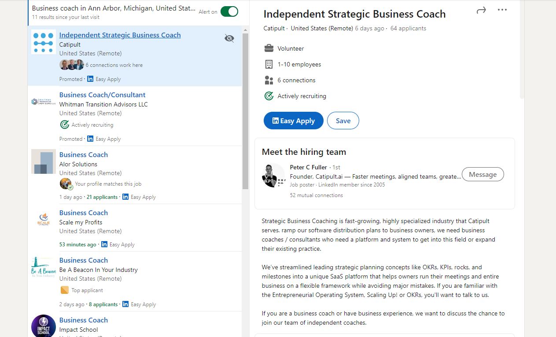Click the 'Scale my Profits' company name
Screen dimensions: 556x337
(81, 222)
